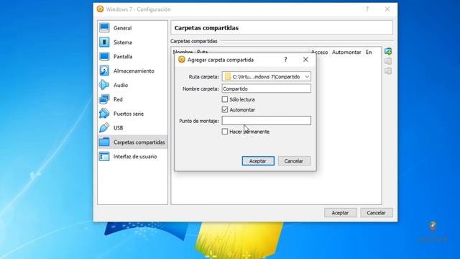Open the Puertos serie icon
The width and height of the screenshot is (460, 259).
click(x=104, y=114)
